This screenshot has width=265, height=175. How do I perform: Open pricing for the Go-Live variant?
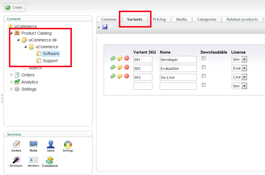(x=113, y=76)
